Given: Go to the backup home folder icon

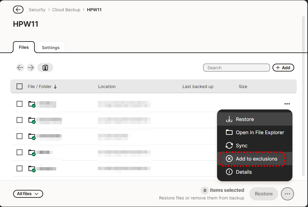Looking at the screenshot, I should pyautogui.click(x=45, y=68).
